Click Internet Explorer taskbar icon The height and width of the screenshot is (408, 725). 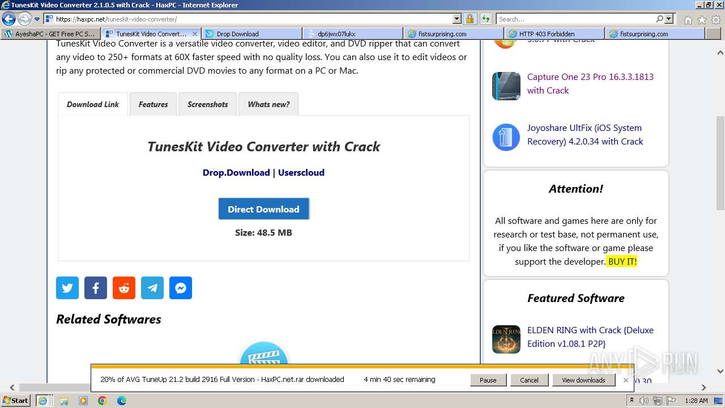pos(42,400)
